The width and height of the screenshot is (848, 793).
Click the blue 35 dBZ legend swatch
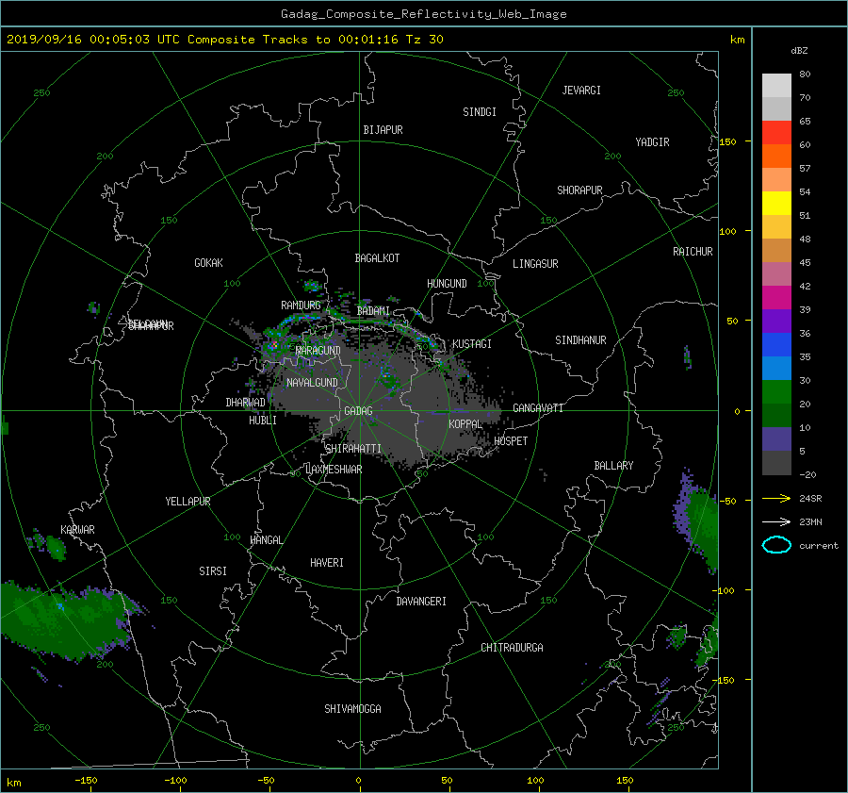point(776,345)
